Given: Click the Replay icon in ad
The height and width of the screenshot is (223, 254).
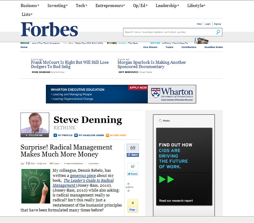Looking at the screenshot, I should click(160, 120).
